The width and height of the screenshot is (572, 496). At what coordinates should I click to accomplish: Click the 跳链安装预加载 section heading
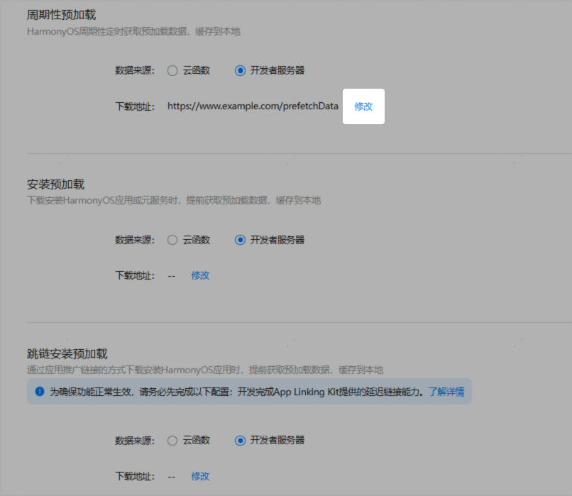pyautogui.click(x=67, y=353)
